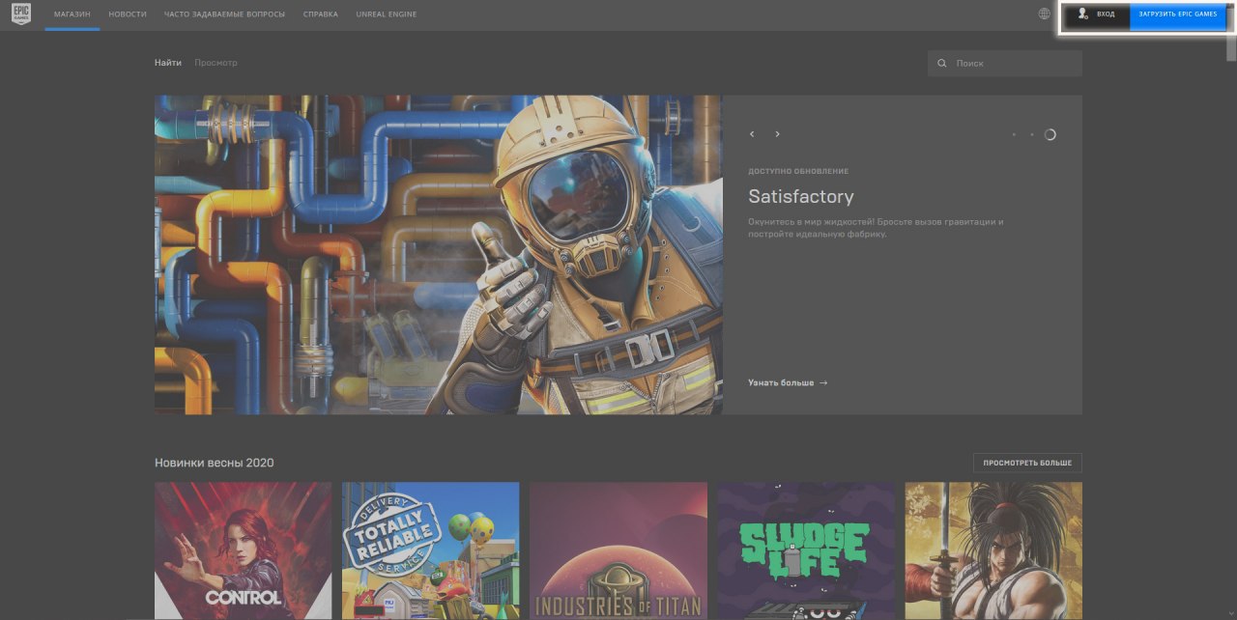This screenshot has height=620, width=1237.
Task: Click the Epic Games logo
Action: pos(21,14)
